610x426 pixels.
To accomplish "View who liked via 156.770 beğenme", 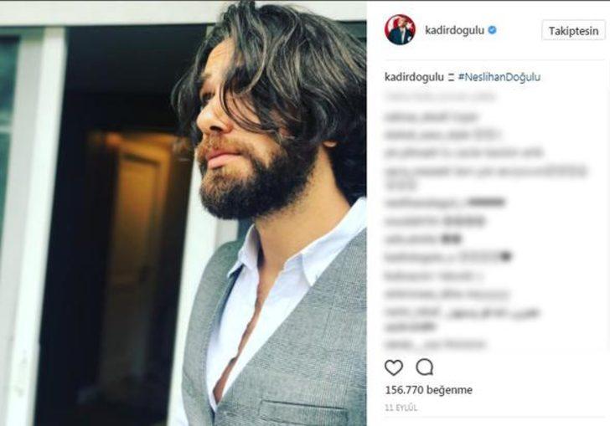I will [429, 390].
